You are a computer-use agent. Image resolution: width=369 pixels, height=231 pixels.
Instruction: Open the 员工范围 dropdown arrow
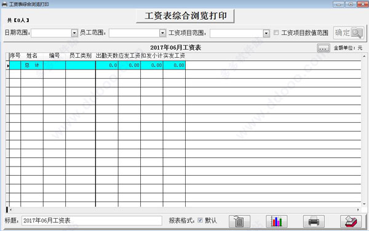(x=162, y=33)
